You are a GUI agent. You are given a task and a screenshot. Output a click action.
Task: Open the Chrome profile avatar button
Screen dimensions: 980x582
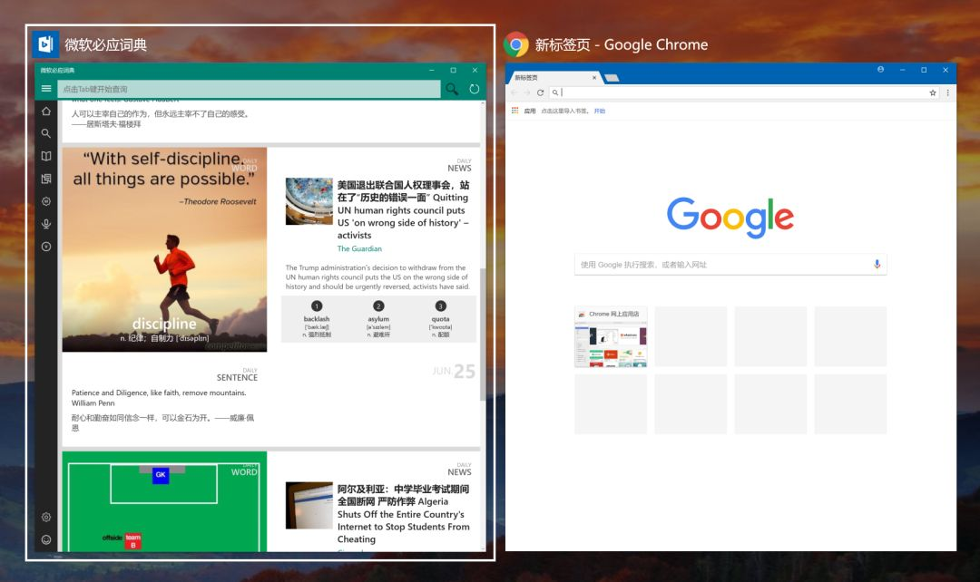pyautogui.click(x=880, y=69)
